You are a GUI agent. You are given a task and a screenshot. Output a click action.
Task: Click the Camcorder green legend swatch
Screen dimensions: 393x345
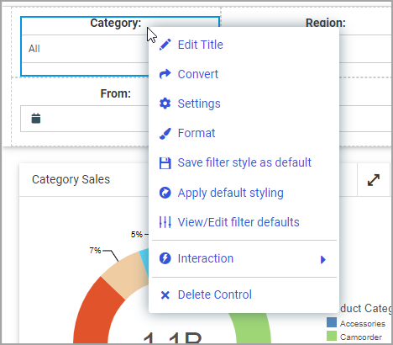pos(332,336)
